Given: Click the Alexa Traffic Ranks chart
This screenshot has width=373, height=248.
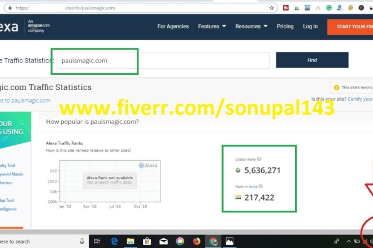Looking at the screenshot, I should coord(110,181).
